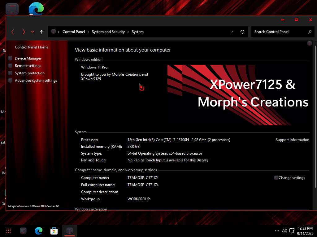317x237 pixels.
Task: Click the Full computer name value TEAMOSP-C571I74
Action: pos(143,185)
